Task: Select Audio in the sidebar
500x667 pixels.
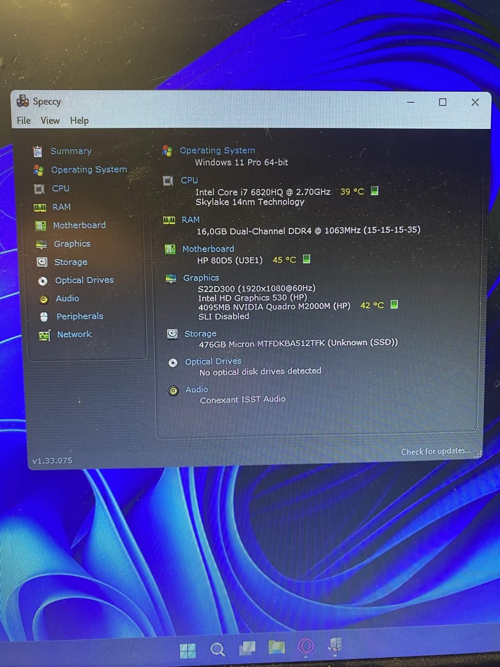Action: tap(67, 298)
